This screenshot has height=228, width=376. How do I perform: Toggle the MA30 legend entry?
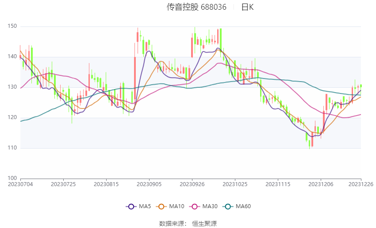click(203, 206)
